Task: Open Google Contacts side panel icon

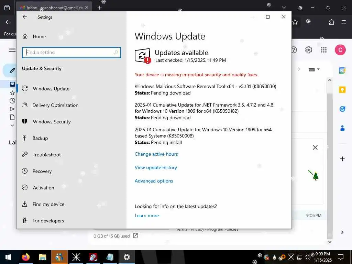Action: tap(342, 129)
